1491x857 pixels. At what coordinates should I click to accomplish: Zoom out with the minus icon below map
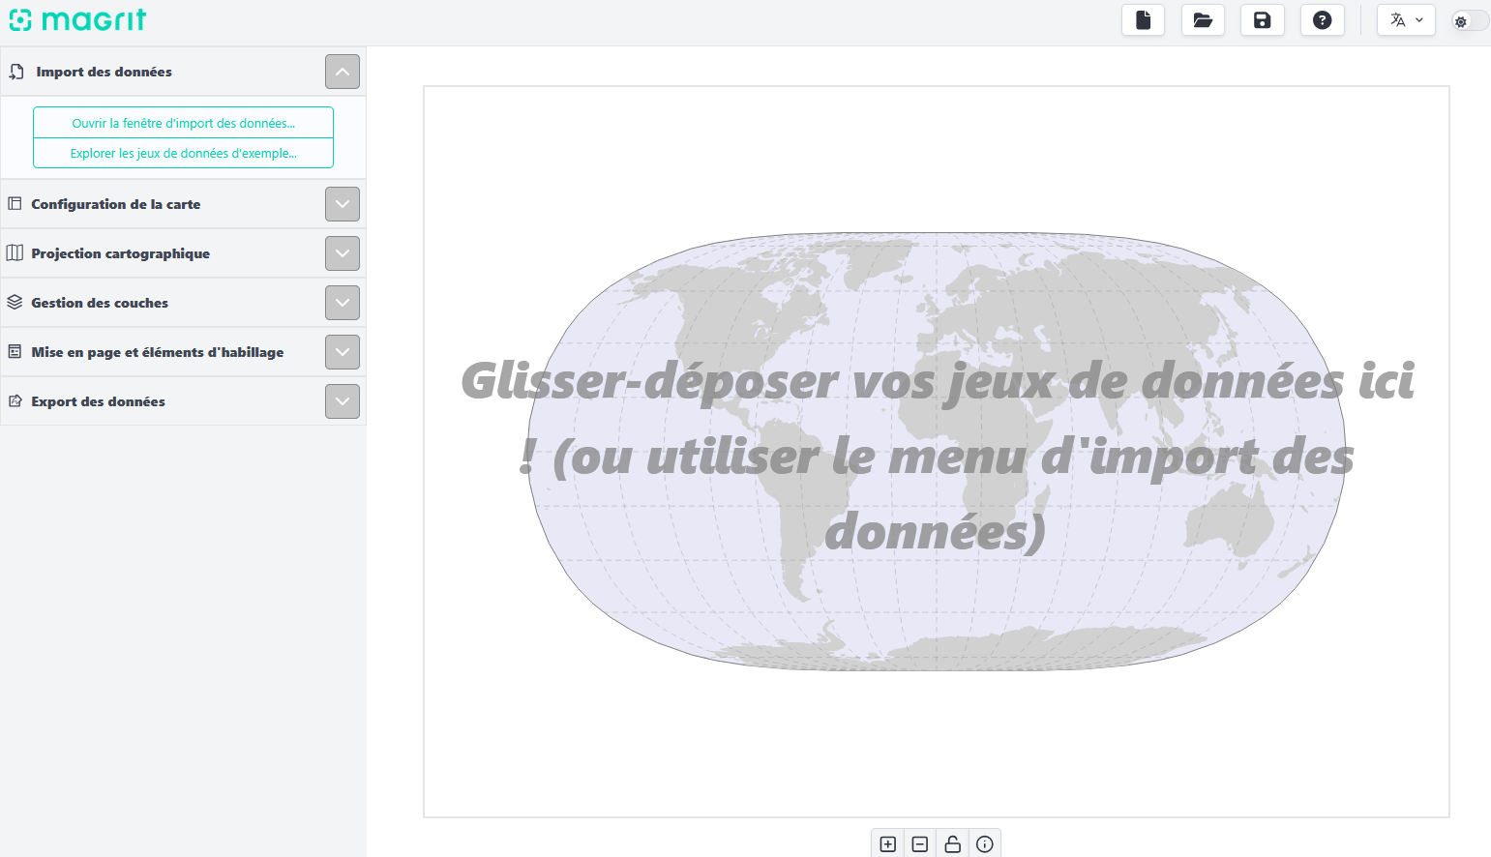pos(920,844)
